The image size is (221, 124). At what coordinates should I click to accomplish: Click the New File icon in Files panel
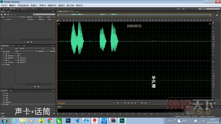click(8, 14)
